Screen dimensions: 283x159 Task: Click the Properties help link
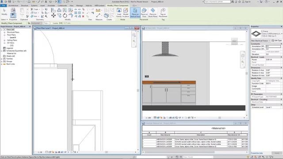(257, 153)
